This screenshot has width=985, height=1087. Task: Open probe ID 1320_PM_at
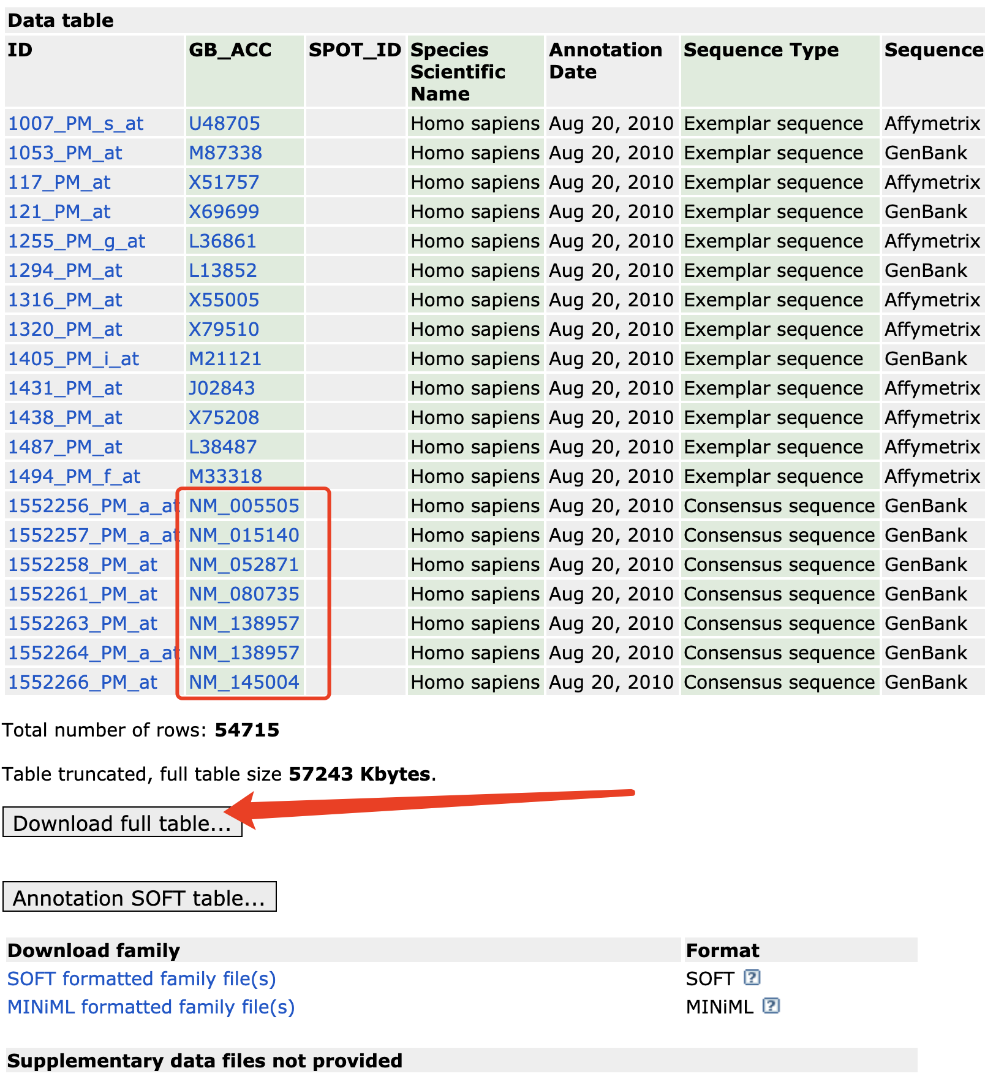[65, 330]
